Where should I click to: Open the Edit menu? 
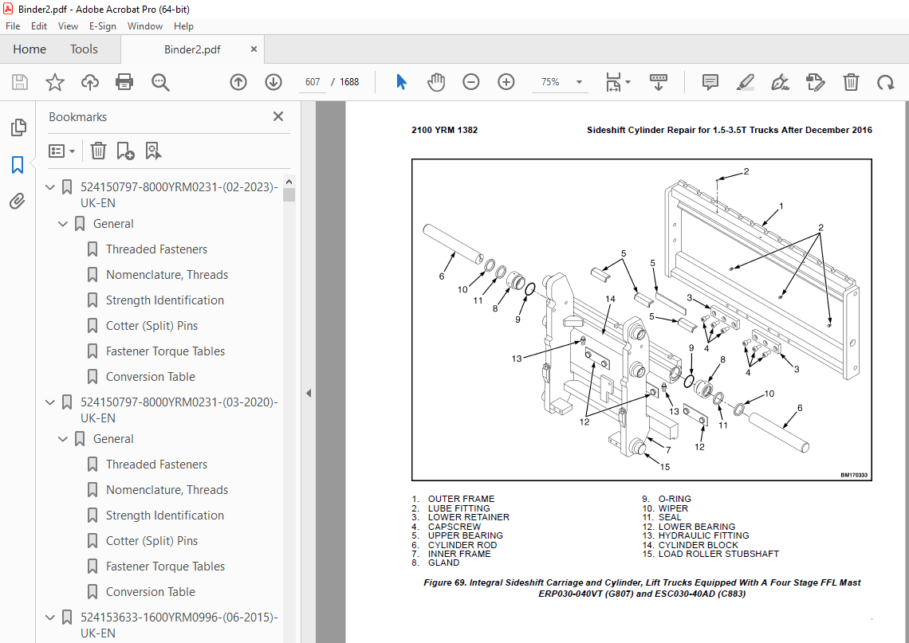(39, 26)
